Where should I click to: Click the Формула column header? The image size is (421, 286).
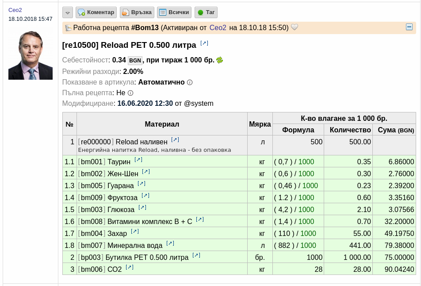(298, 130)
